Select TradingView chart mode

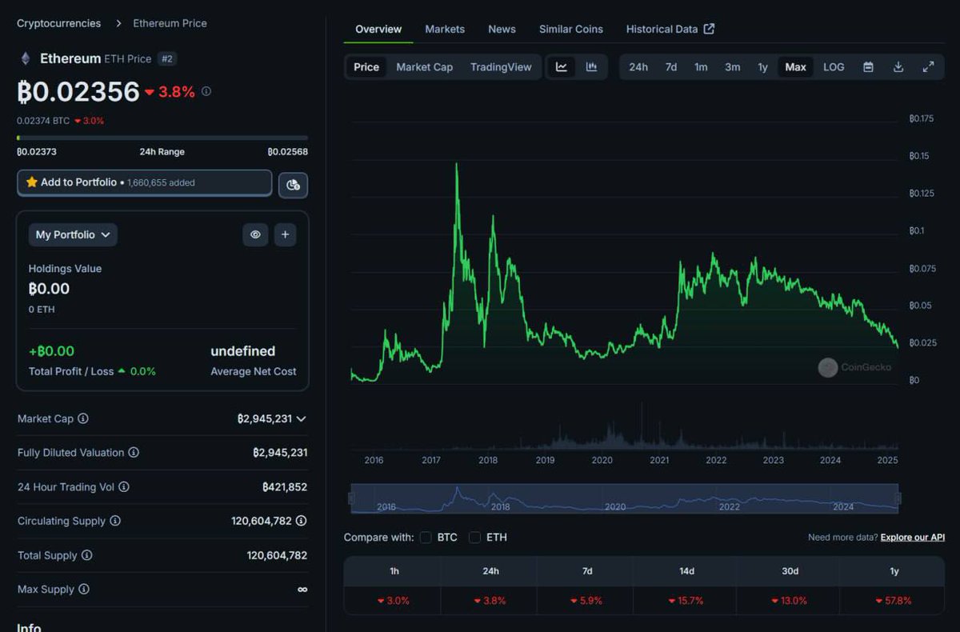501,67
